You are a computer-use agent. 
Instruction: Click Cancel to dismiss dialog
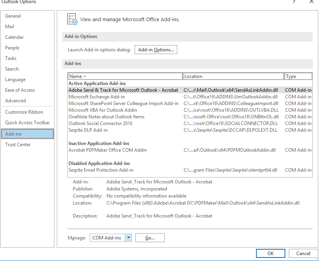303,254
